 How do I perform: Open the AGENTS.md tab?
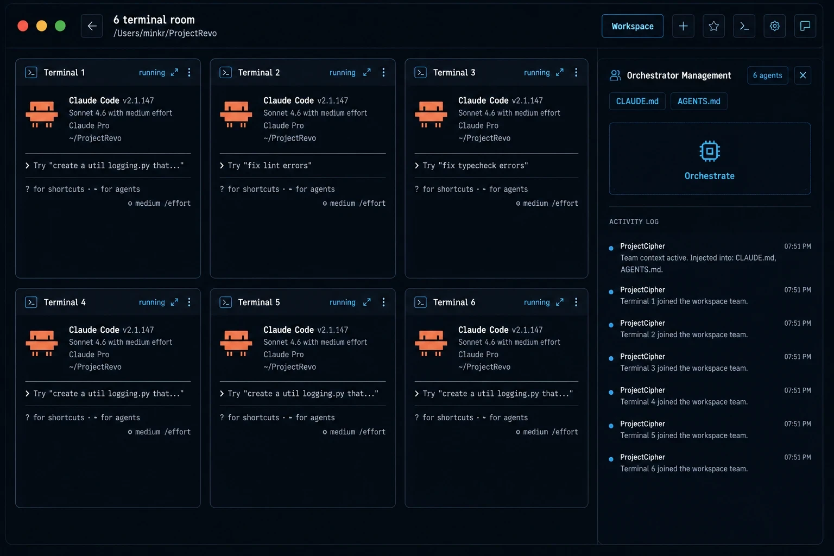pos(699,102)
